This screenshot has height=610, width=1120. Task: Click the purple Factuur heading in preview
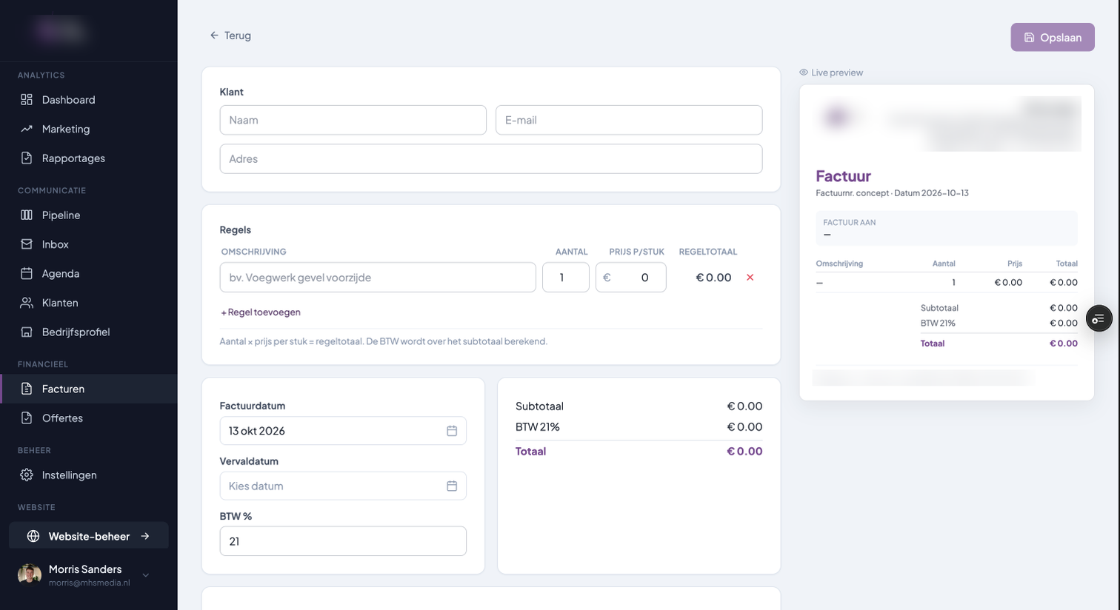(x=844, y=176)
